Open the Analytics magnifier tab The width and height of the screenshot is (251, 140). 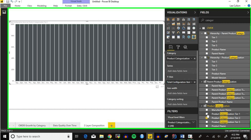[x=185, y=47]
